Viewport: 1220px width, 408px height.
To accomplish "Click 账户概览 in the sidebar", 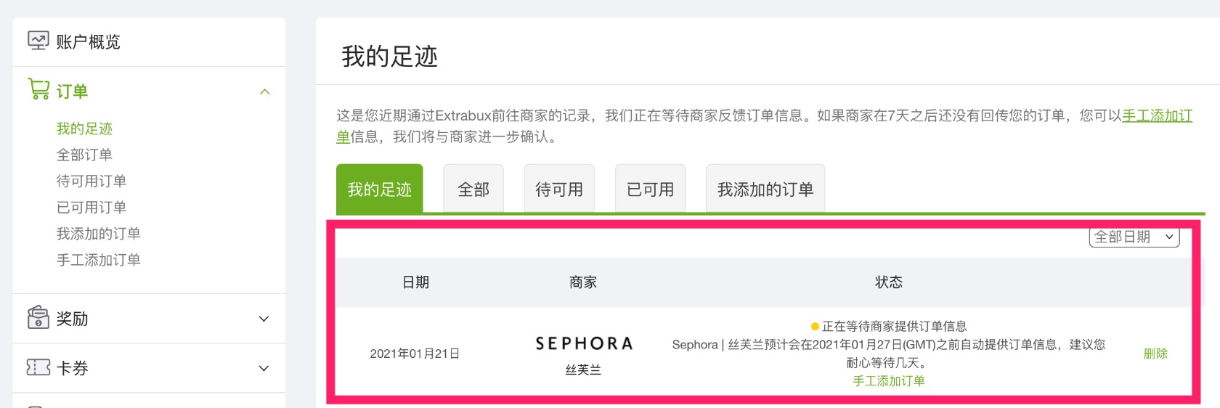I will (x=88, y=42).
